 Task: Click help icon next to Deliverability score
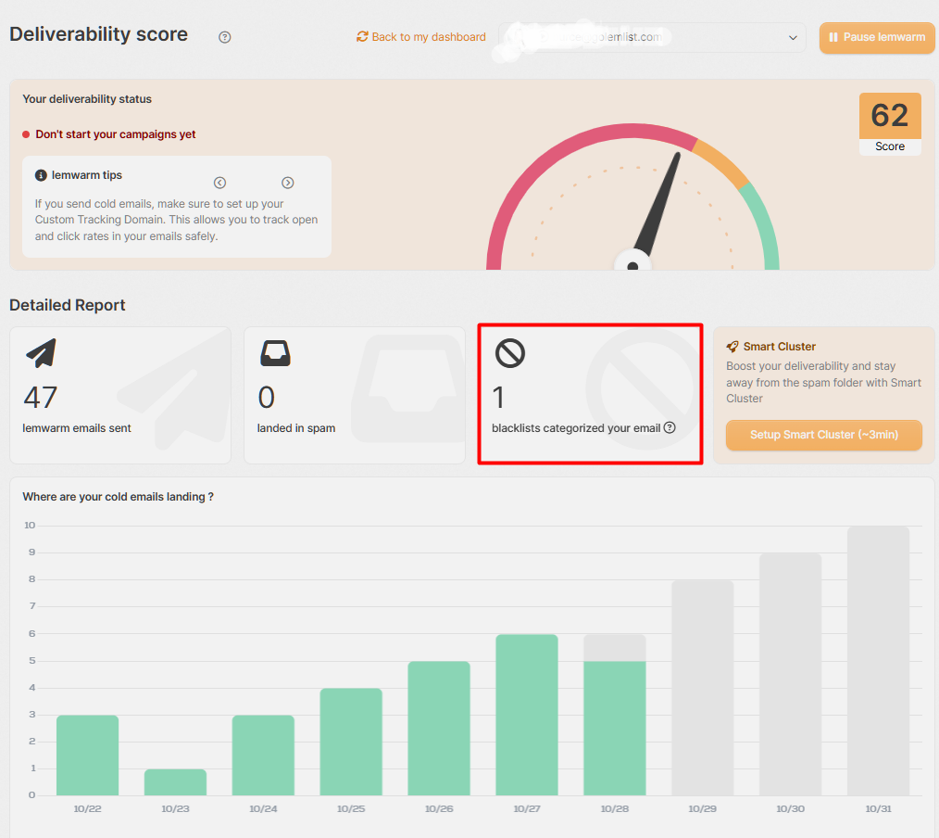click(x=224, y=37)
